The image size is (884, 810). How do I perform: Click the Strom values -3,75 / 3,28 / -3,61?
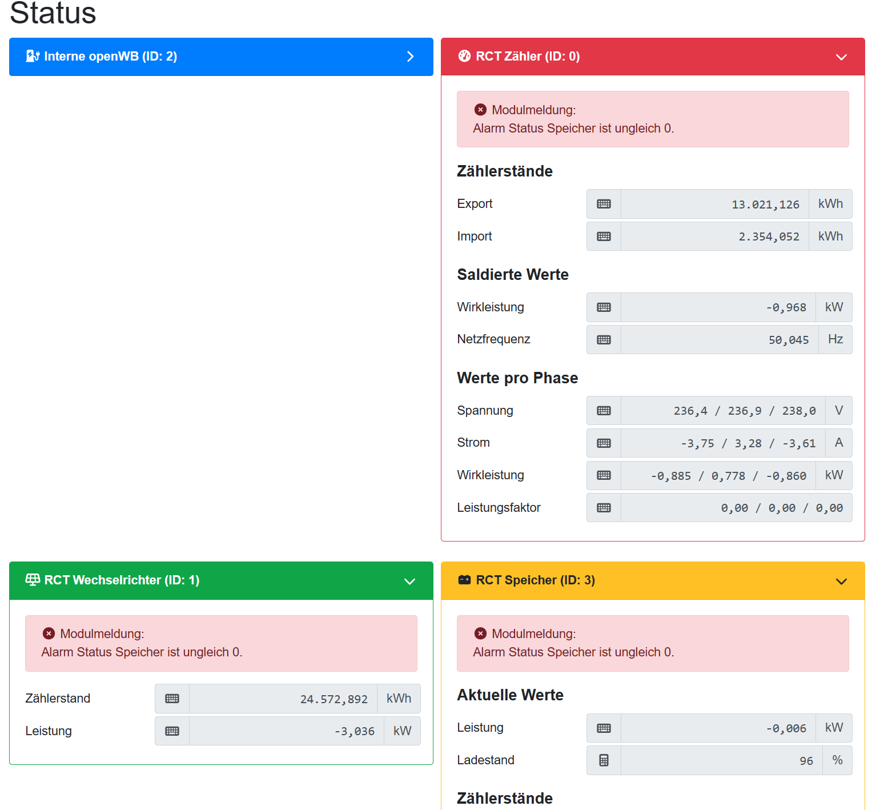(723, 443)
